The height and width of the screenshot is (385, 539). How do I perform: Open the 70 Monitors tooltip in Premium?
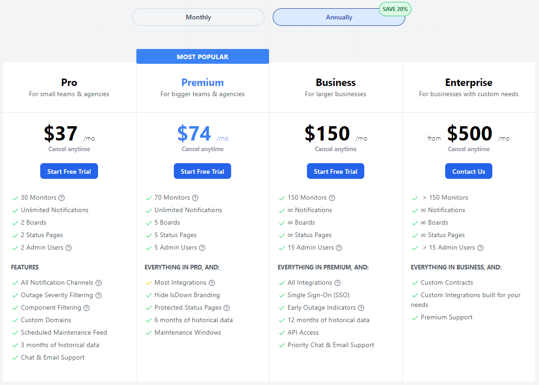pyautogui.click(x=195, y=197)
